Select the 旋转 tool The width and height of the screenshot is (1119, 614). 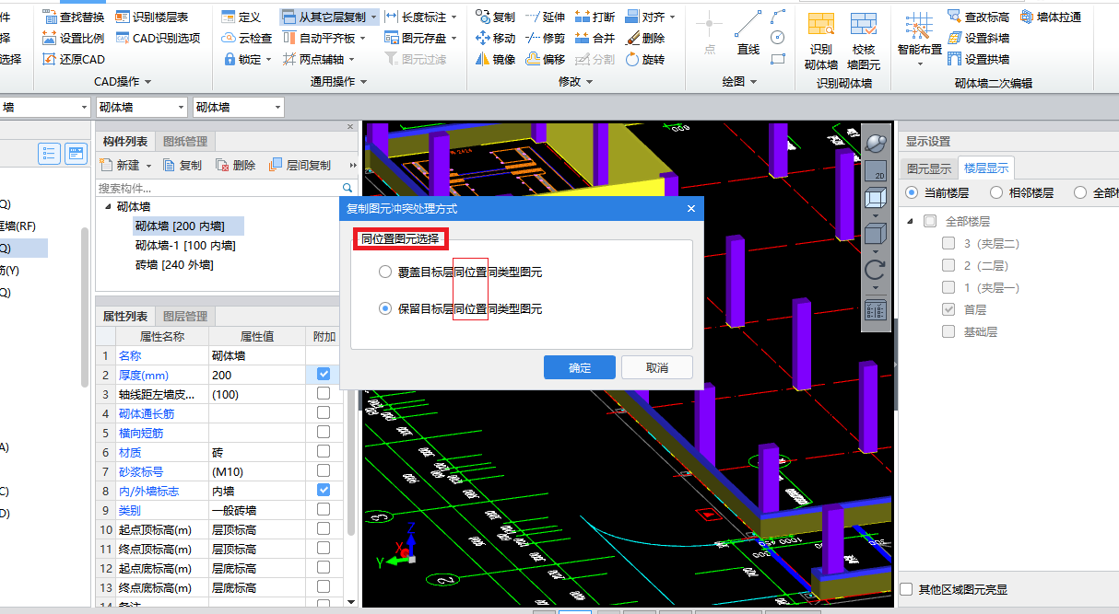pyautogui.click(x=644, y=59)
